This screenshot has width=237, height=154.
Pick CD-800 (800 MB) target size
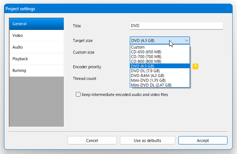(x=160, y=61)
